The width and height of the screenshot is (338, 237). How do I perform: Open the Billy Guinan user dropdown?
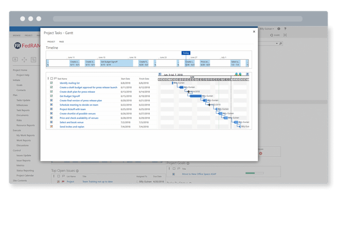pos(267,29)
